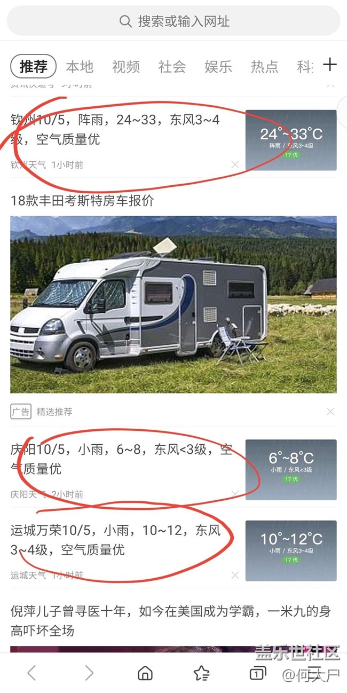347x693 pixels.
Task: Go back with the left arrow
Action: (x=31, y=673)
